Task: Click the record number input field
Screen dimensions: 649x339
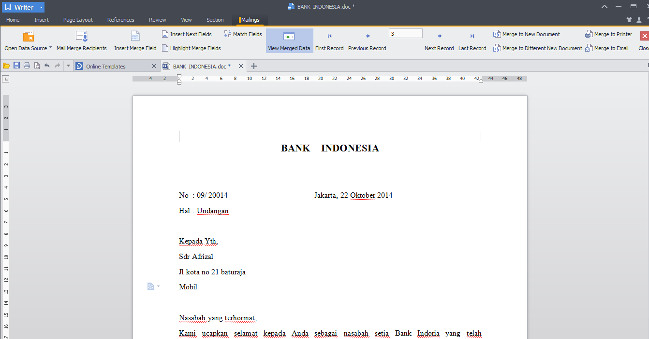Action: (x=405, y=34)
